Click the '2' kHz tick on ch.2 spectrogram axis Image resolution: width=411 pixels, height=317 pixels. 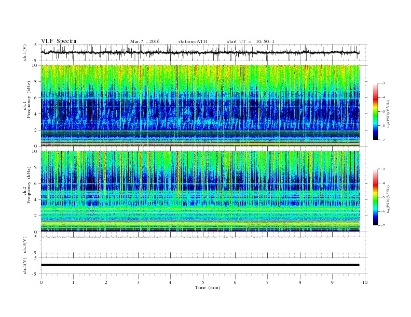pos(36,216)
